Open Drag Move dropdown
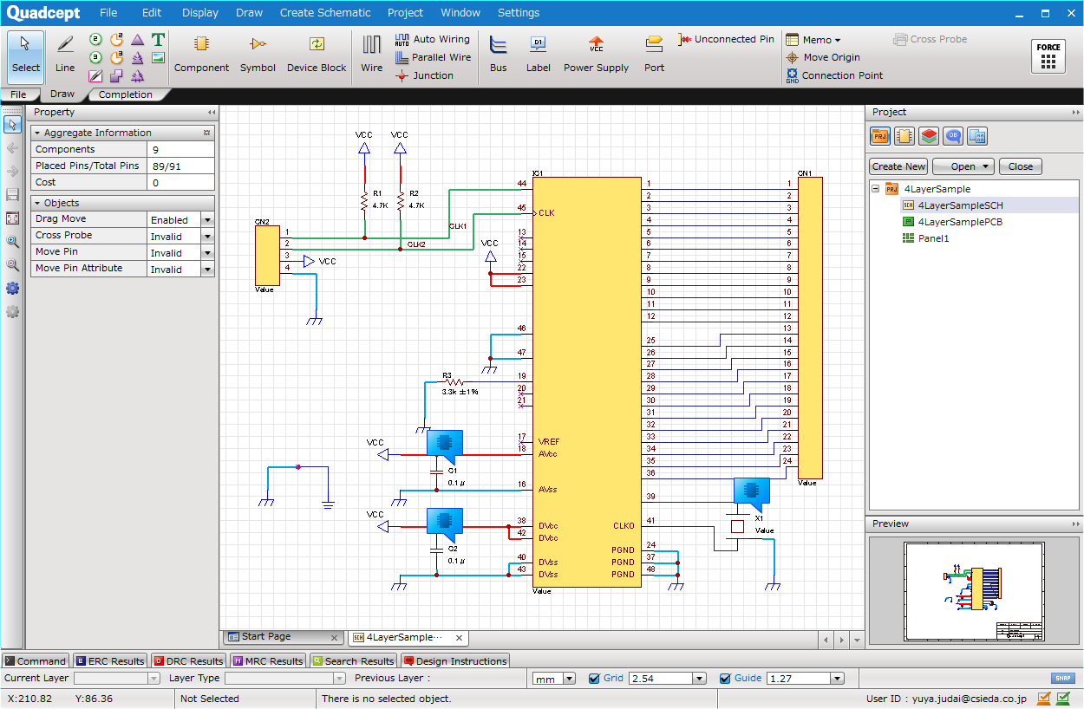Screen dimensions: 1084x709 tap(207, 220)
